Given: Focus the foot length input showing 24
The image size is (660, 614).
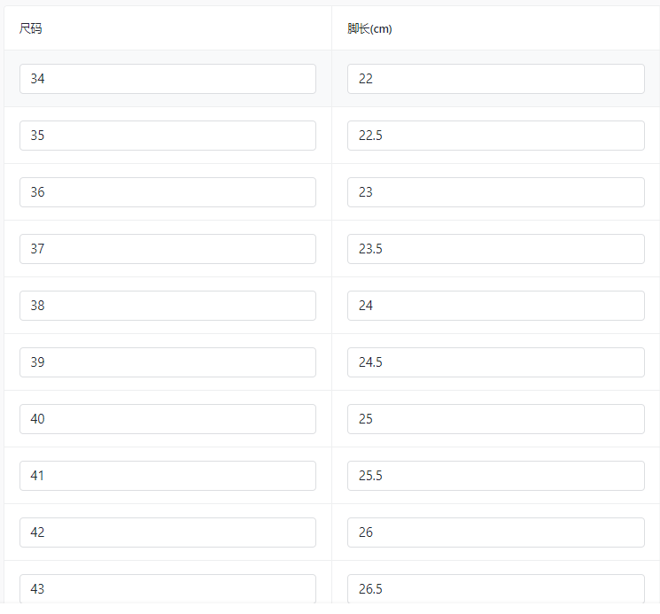Looking at the screenshot, I should pyautogui.click(x=496, y=306).
